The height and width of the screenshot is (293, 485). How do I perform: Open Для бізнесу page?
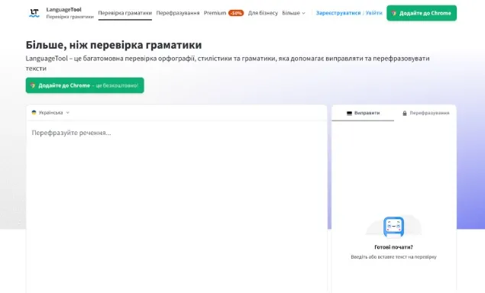[263, 13]
